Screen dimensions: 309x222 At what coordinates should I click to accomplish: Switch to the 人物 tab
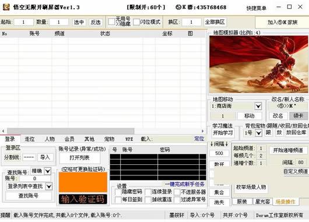(x=50, y=139)
